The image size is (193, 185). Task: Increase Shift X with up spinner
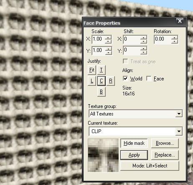[144, 37]
